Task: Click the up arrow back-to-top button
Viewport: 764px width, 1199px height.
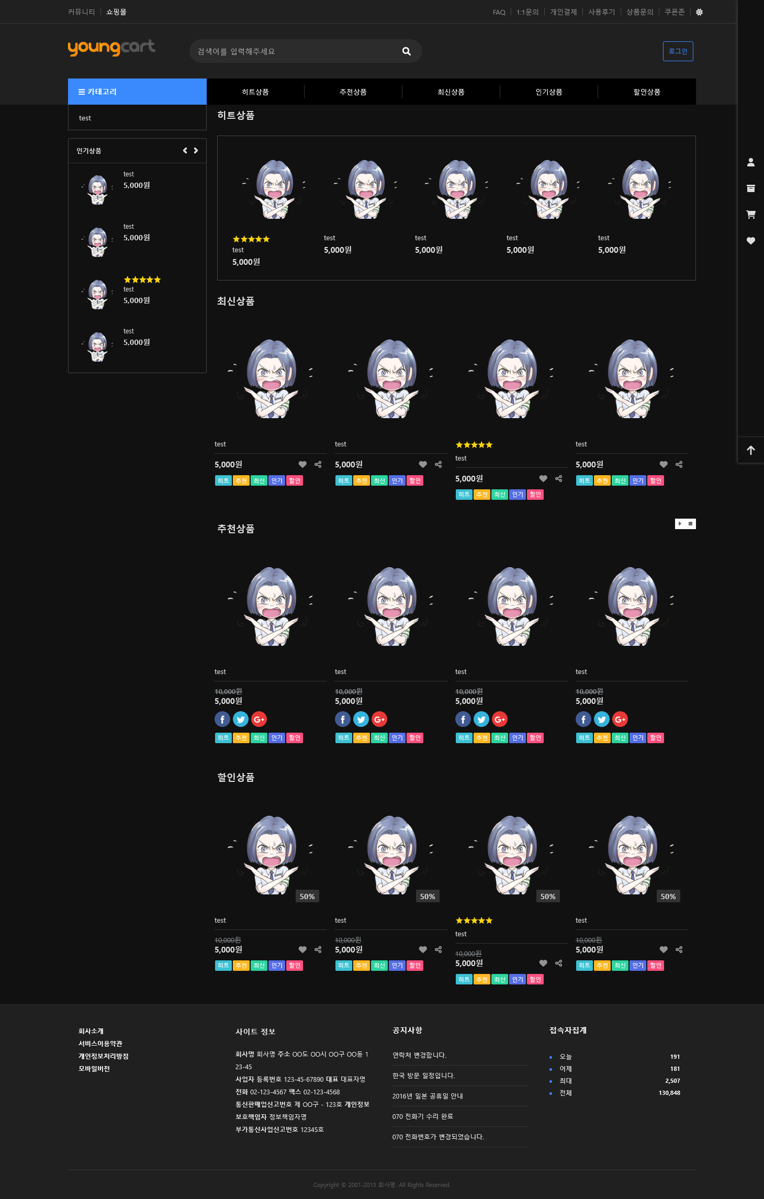Action: pos(750,450)
